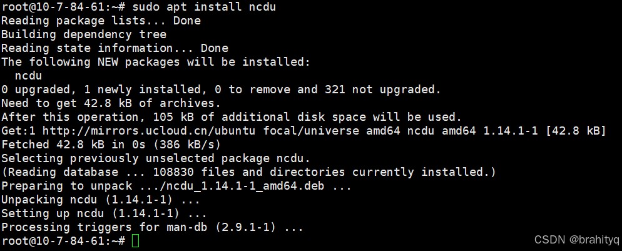
Task: Click the 'Setting up ncdu (1.14.1-1)' line
Action: (x=101, y=213)
